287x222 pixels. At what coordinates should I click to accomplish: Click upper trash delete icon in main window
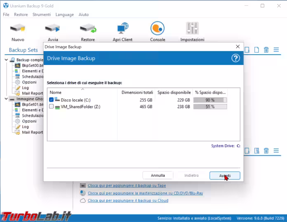pos(266,50)
